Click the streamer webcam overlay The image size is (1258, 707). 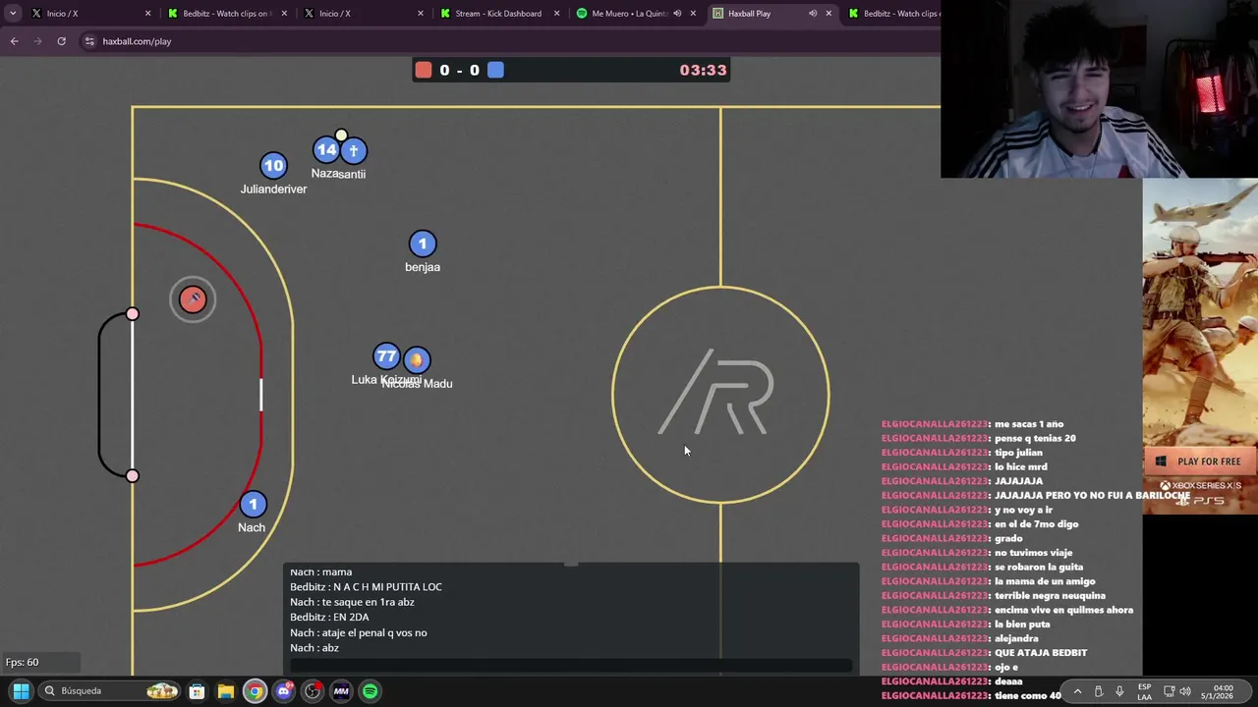[1099, 88]
